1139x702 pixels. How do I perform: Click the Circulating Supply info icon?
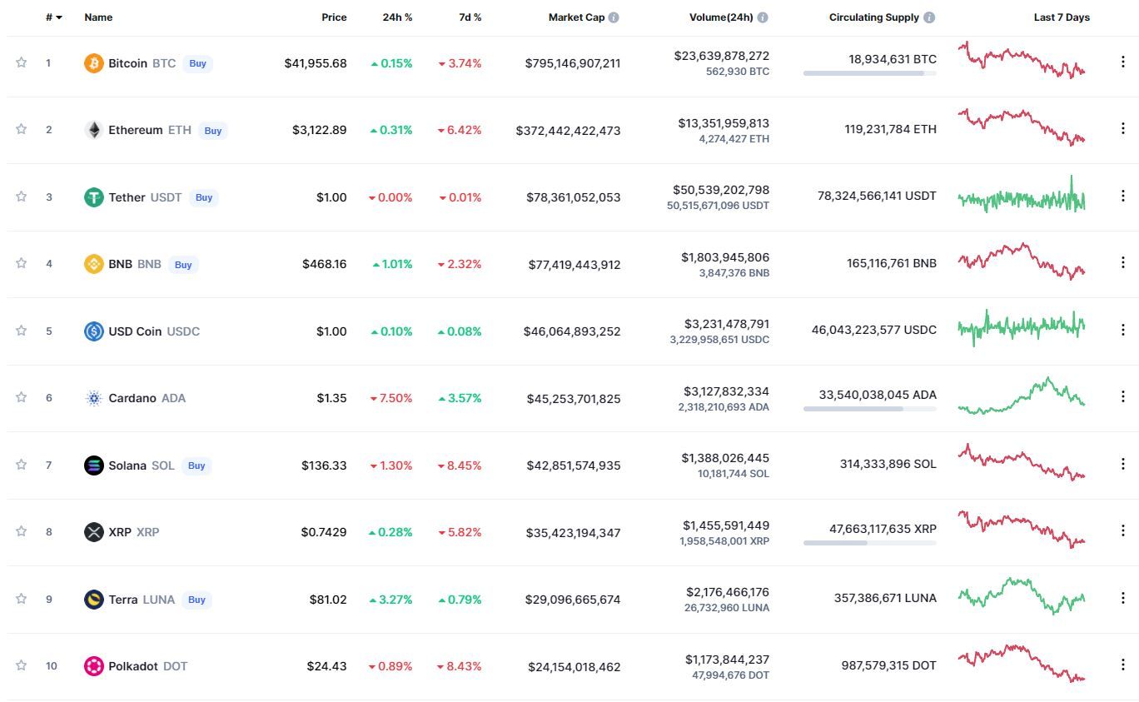929,17
